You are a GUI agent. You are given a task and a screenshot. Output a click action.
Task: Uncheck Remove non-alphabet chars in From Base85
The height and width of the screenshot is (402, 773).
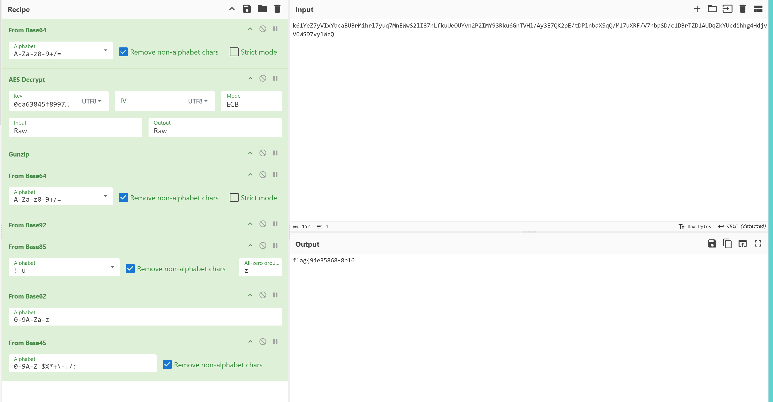click(x=130, y=269)
